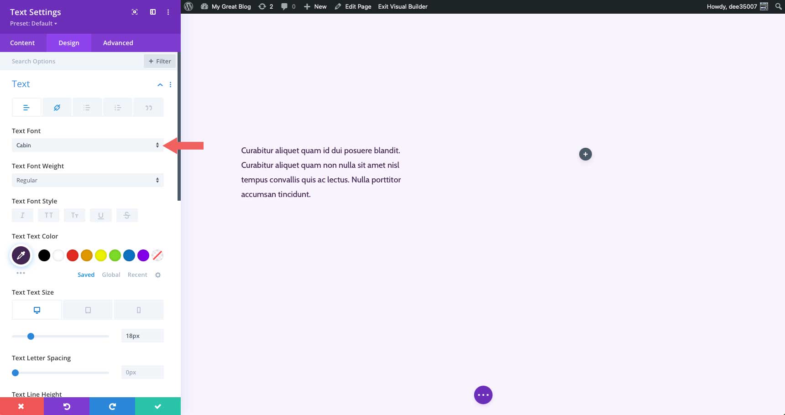Toggle phone view for Text Text Size
The image size is (785, 415).
[139, 309]
